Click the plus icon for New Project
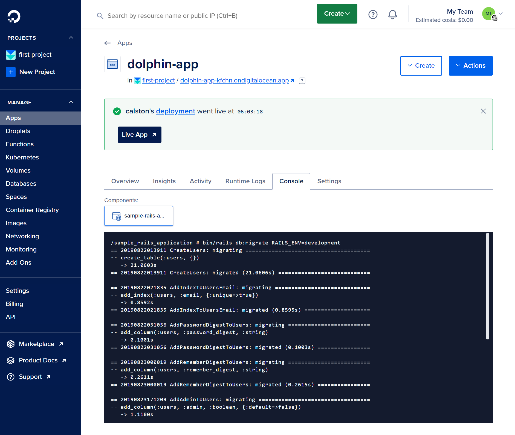Screen dimensions: 515x435 point(11,72)
